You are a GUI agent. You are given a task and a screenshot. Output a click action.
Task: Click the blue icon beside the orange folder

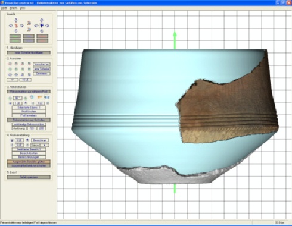[x=47, y=97]
